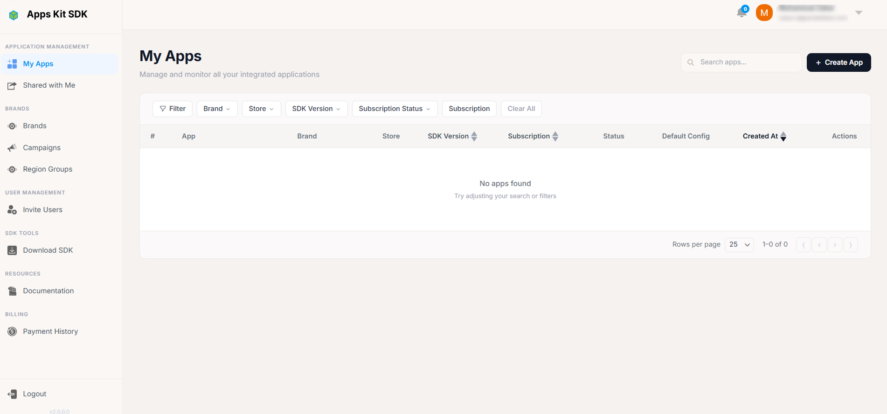Sort by Subscription column arrows
This screenshot has width=887, height=414.
[x=555, y=136]
